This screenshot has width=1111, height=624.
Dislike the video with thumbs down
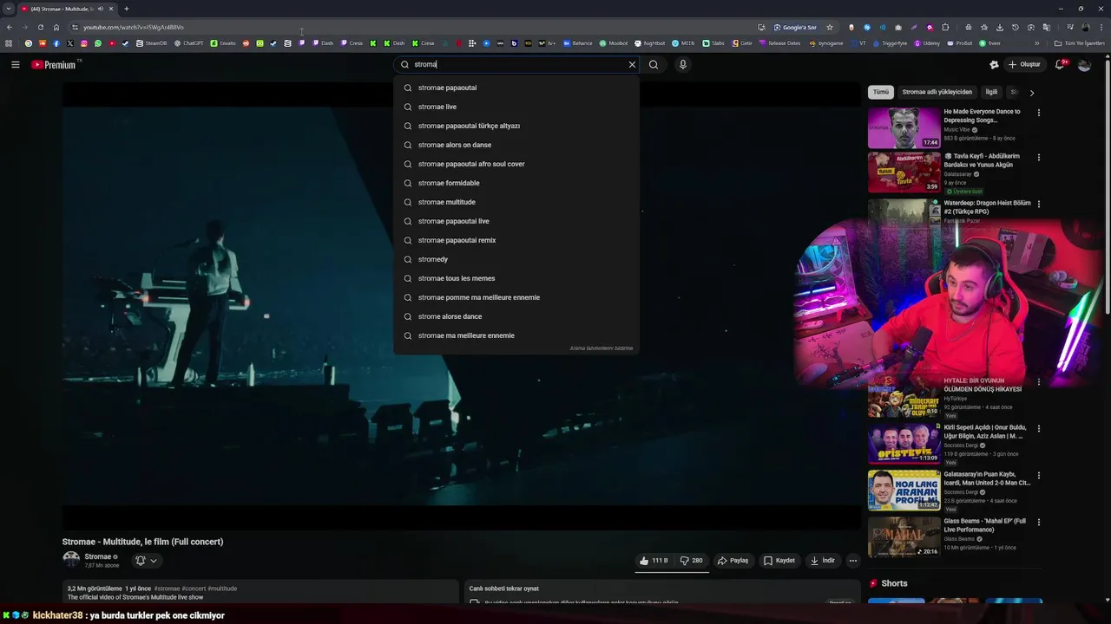691,561
